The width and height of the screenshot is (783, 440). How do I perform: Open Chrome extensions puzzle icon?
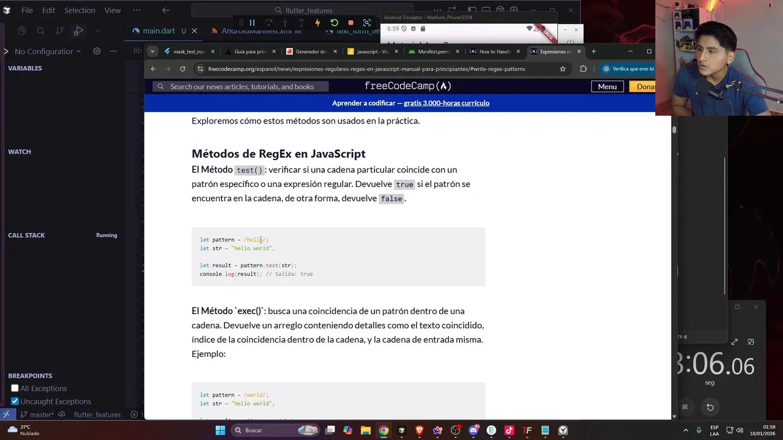(x=583, y=68)
